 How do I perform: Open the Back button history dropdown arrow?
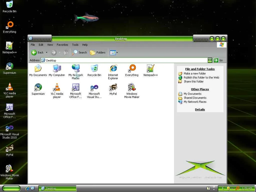[x=47, y=52]
